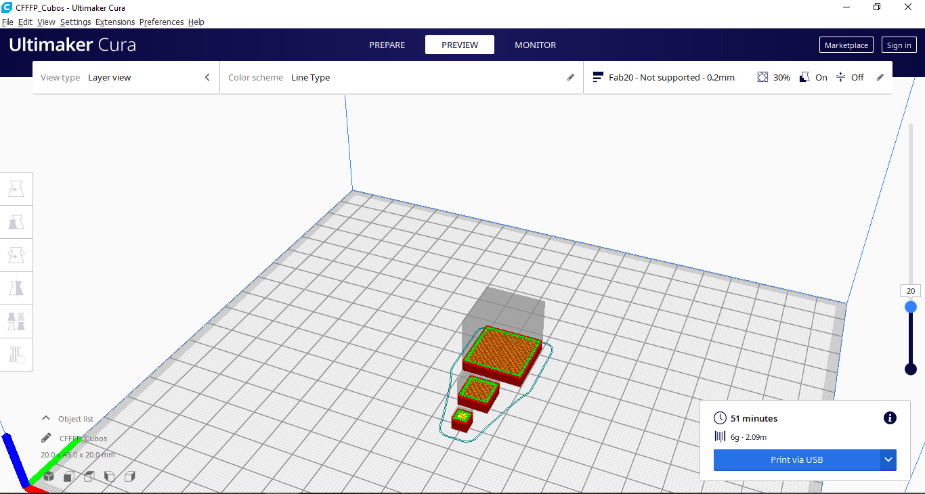Switch to the MONITOR stage tab
The image size is (925, 494).
click(x=536, y=45)
